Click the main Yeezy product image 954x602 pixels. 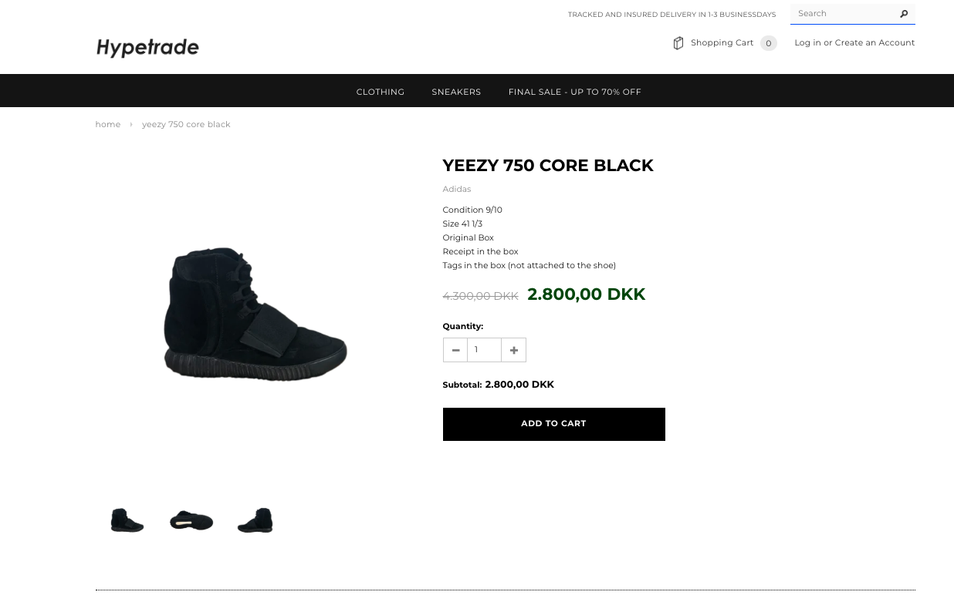255,314
